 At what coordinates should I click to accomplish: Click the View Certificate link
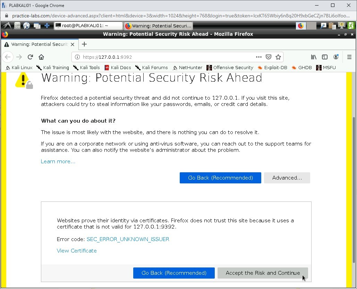point(77,251)
